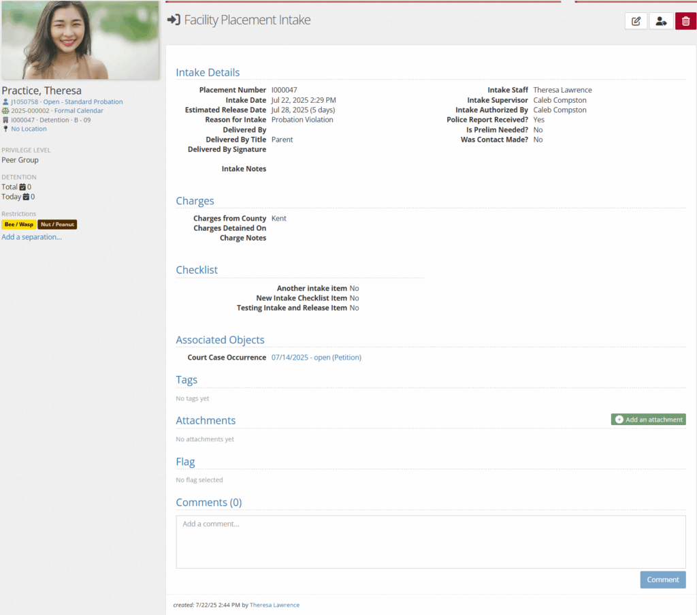Click New Intake Checklist Item value
The image size is (697, 615).
(354, 298)
